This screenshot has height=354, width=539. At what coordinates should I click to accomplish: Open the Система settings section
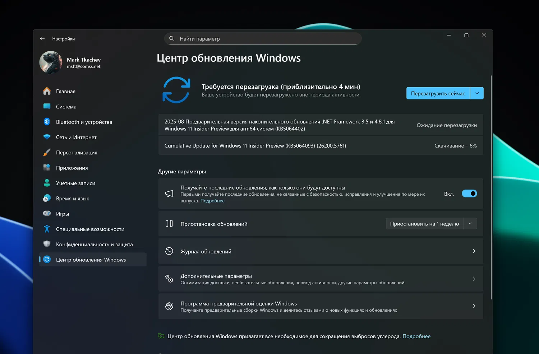(x=93, y=107)
